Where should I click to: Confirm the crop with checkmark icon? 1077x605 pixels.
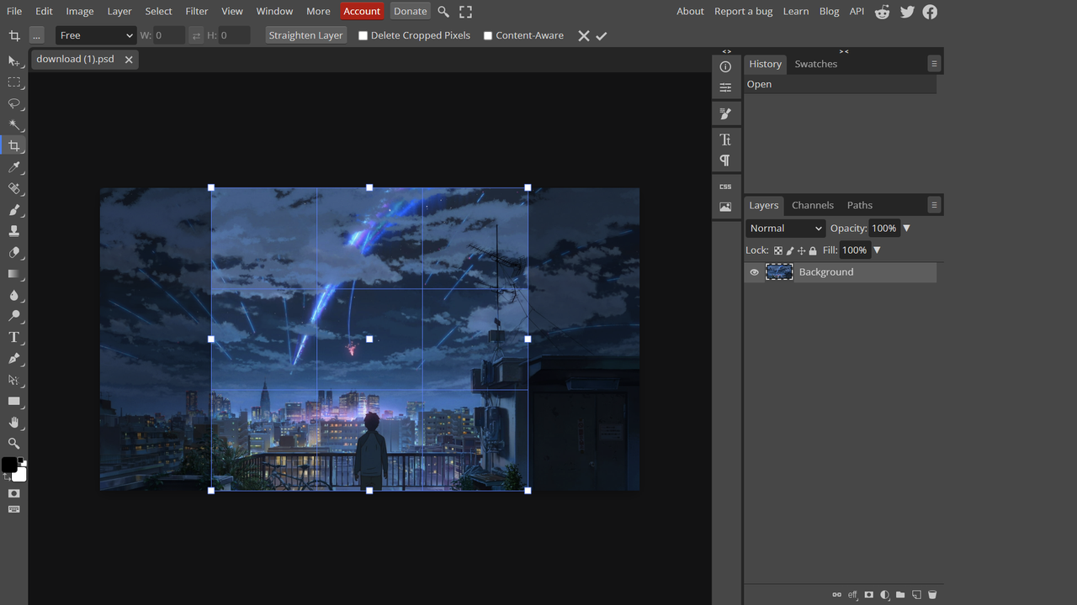click(601, 36)
